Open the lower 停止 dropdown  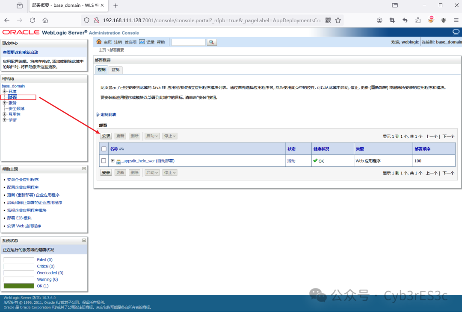tap(170, 173)
